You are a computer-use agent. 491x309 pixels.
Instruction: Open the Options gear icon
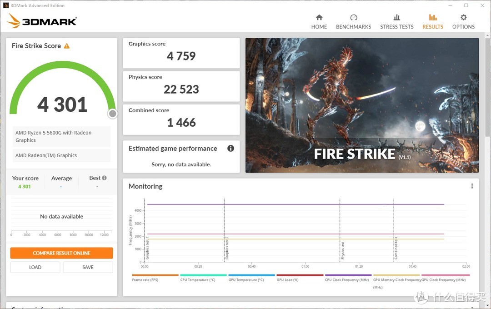463,18
